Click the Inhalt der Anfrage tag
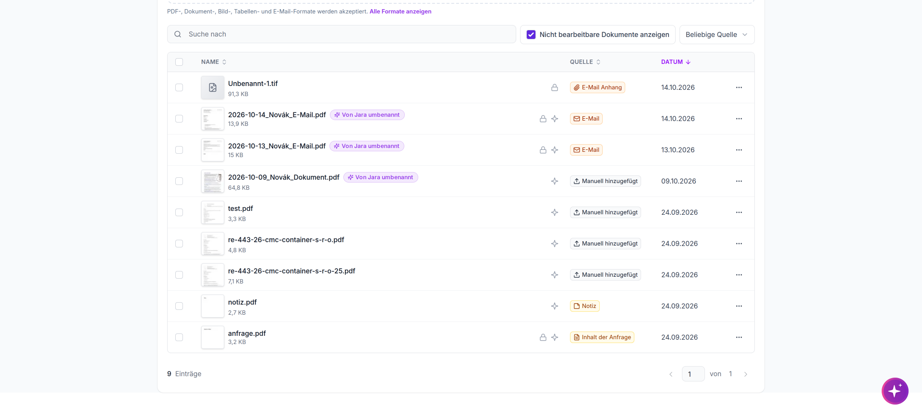 (602, 337)
